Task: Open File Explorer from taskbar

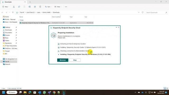Action: (25, 92)
